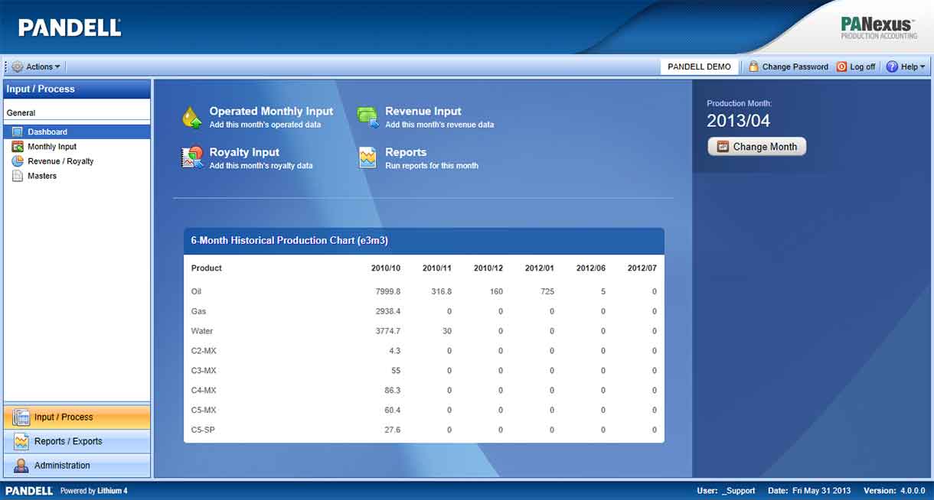Click the Change Password lock icon
Image resolution: width=934 pixels, height=500 pixels.
pyautogui.click(x=754, y=67)
